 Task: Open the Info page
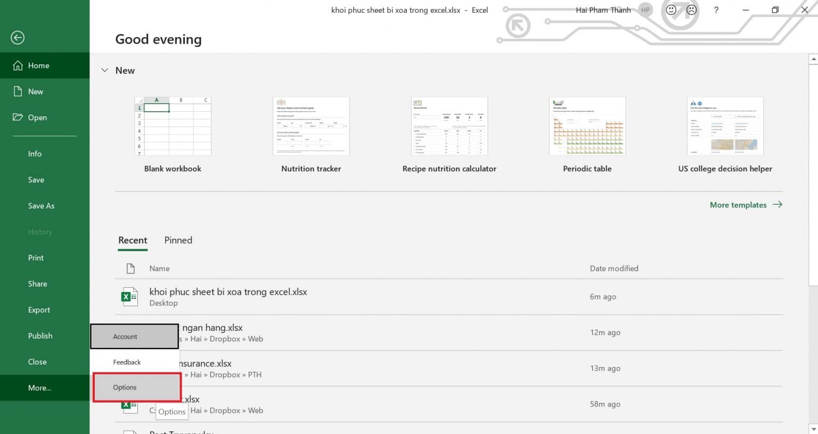pos(45,154)
